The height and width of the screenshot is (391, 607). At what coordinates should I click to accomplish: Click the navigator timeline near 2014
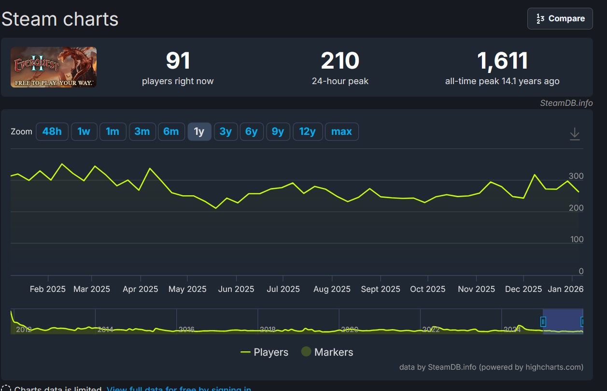pos(105,329)
